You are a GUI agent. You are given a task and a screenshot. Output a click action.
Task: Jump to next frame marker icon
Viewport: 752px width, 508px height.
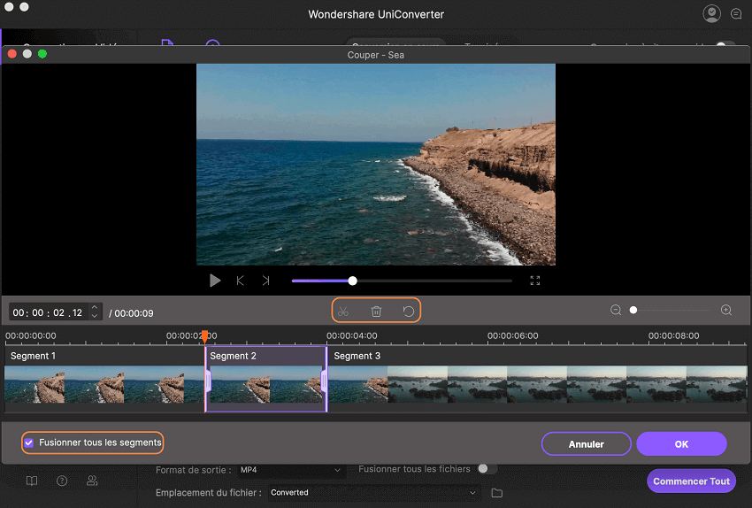click(265, 281)
